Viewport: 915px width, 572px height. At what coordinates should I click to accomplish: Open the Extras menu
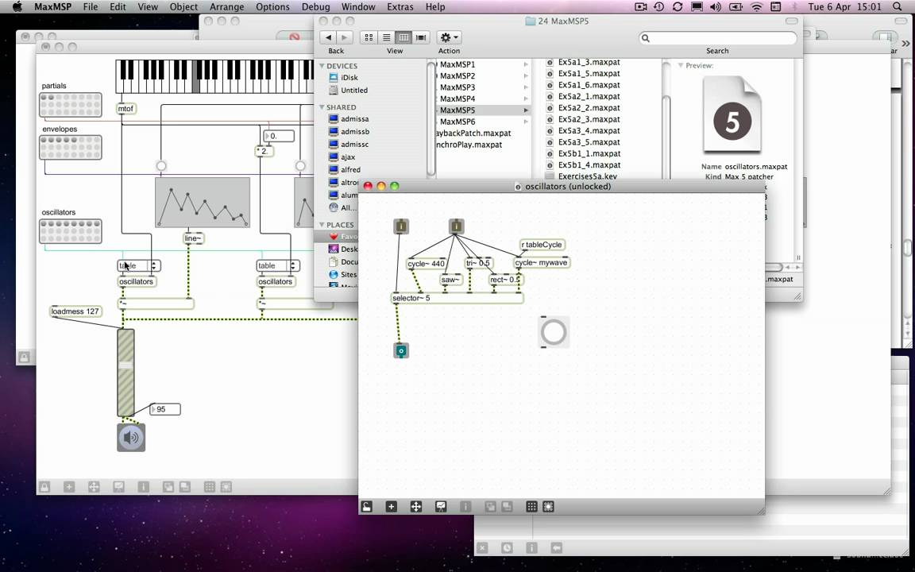400,7
